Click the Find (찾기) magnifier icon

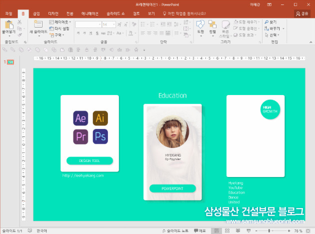[266, 22]
